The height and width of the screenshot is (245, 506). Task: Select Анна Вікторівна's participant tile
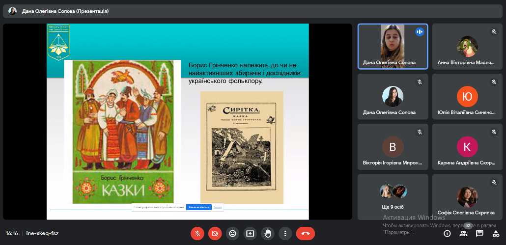click(x=467, y=47)
